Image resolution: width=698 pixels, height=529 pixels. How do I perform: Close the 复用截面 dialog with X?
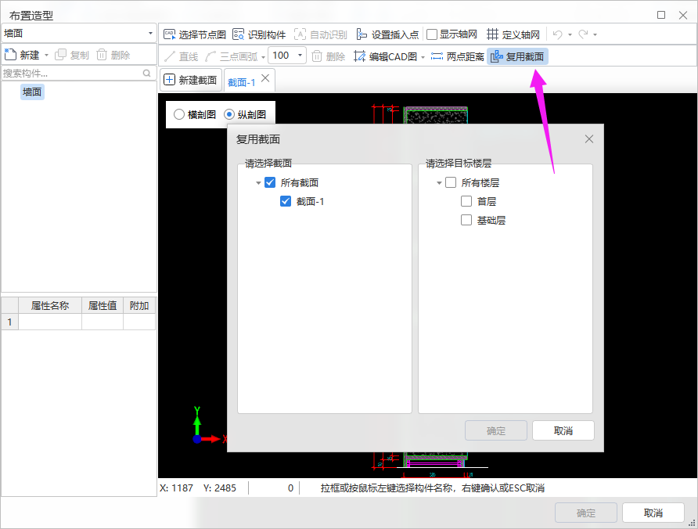589,139
